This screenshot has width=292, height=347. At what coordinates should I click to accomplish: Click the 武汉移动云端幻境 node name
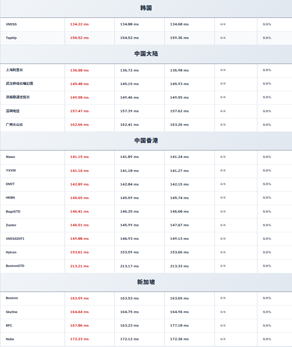pos(20,84)
